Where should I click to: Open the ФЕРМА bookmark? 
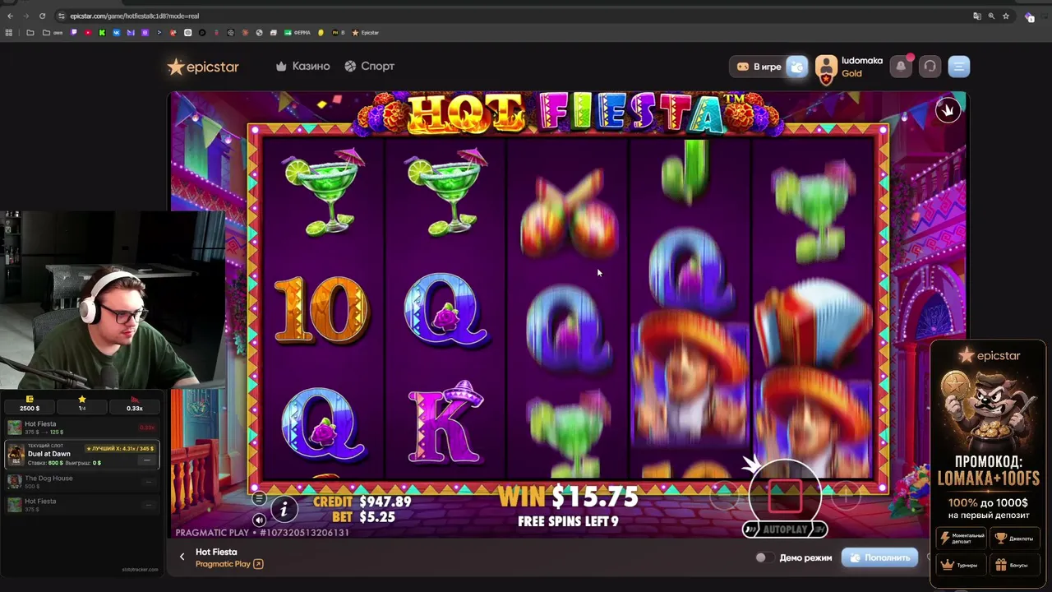(x=298, y=33)
